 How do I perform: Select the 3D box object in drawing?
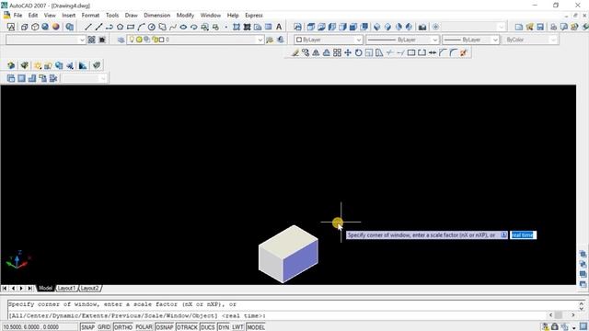pos(288,254)
